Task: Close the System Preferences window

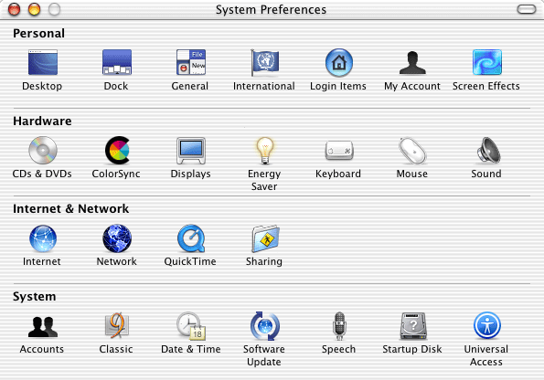Action: coord(15,9)
